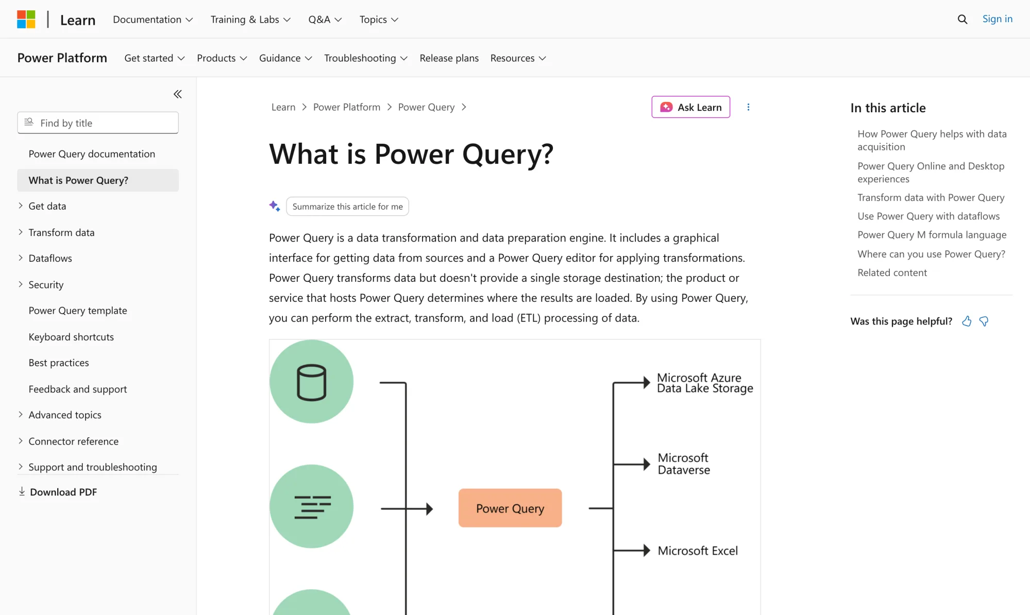Screen dimensions: 1030x615
Task: Open the Release plans menu item
Action: coord(449,58)
